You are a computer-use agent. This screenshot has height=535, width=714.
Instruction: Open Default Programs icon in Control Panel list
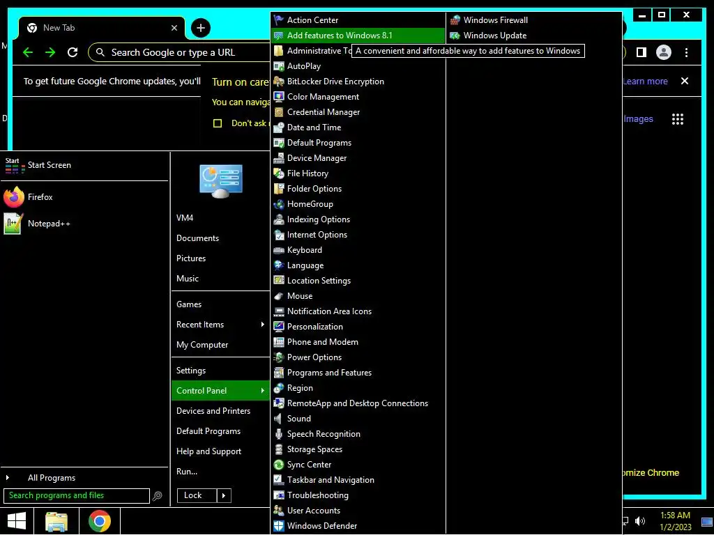point(279,143)
